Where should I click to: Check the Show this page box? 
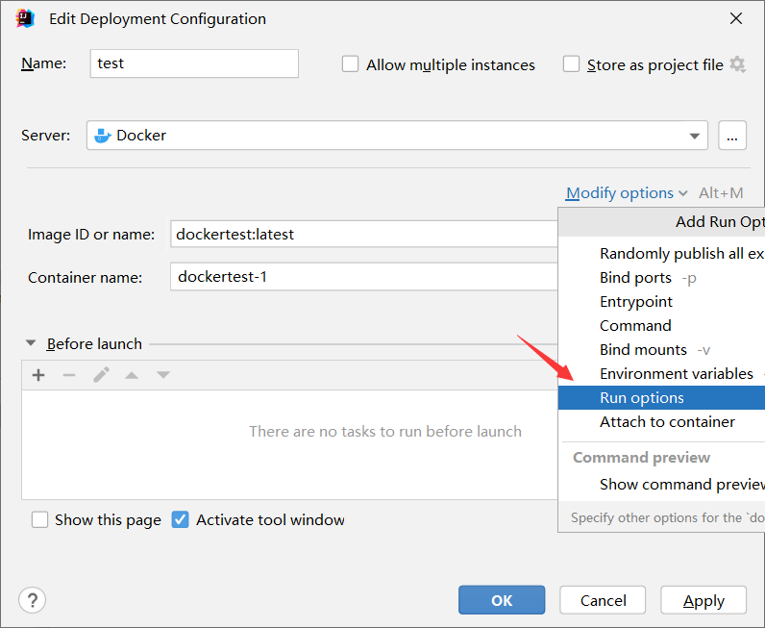(x=39, y=519)
